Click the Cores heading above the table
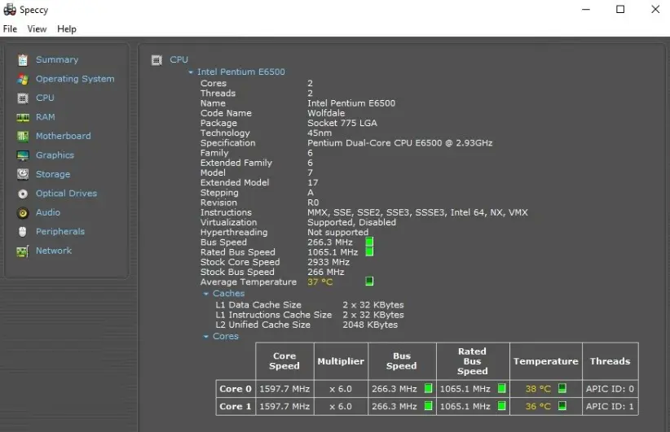This screenshot has width=670, height=432. (x=226, y=336)
